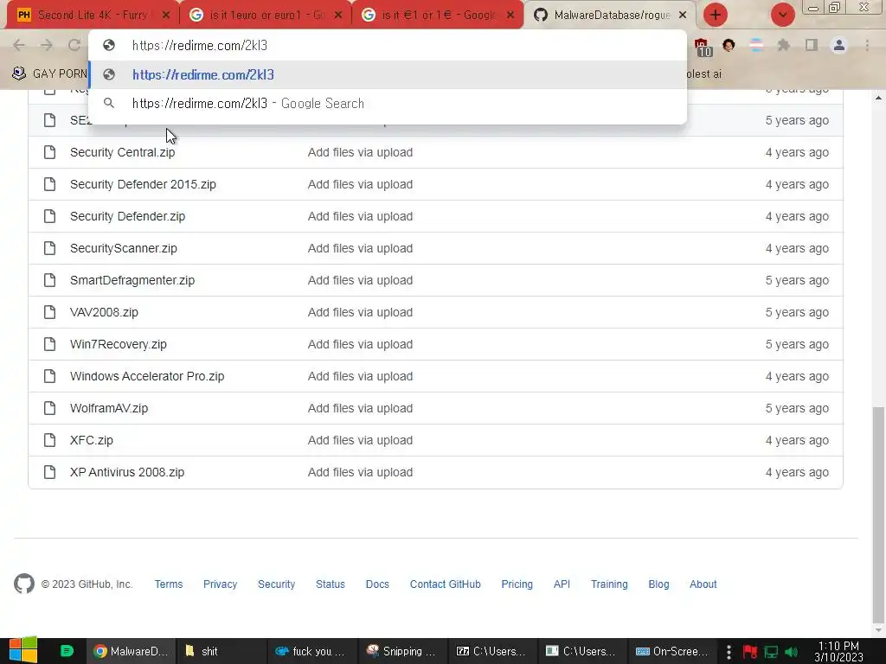886x664 pixels.
Task: Click the file icon beside VAV2008.zip
Action: [x=49, y=312]
